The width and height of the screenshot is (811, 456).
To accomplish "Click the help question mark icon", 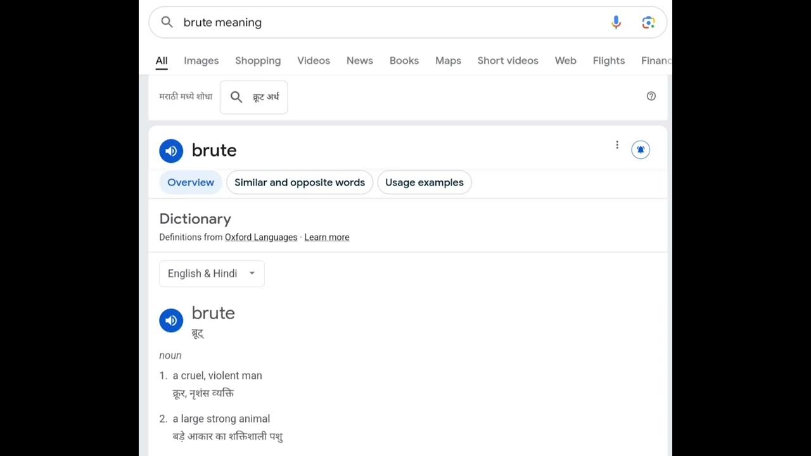I will point(651,96).
